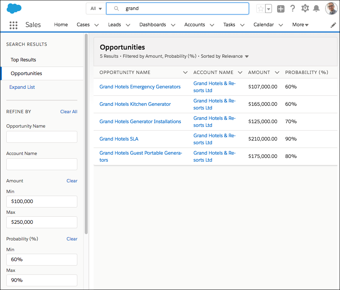Image resolution: width=340 pixels, height=290 pixels.
Task: Open account link in Grand Hotels SLA row
Action: [214, 139]
